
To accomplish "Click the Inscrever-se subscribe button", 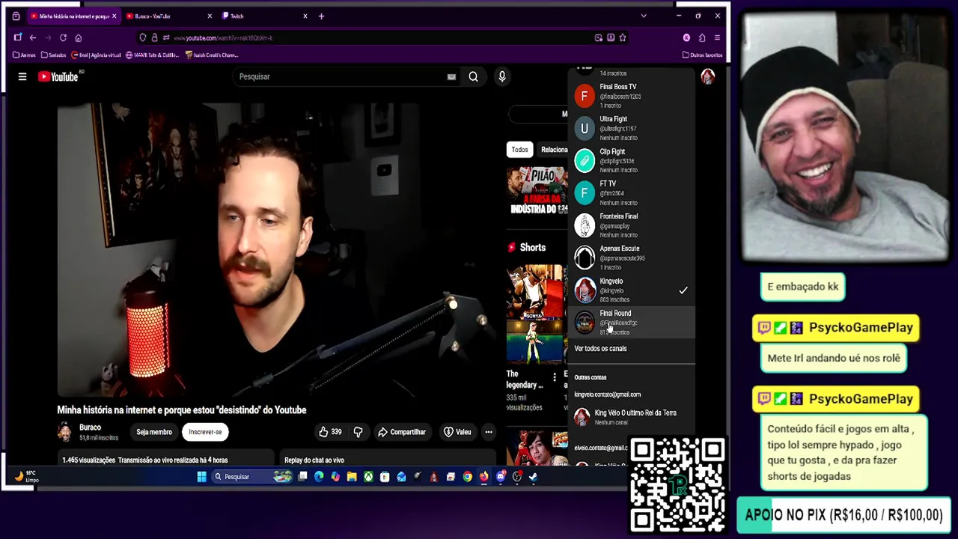I will 205,432.
